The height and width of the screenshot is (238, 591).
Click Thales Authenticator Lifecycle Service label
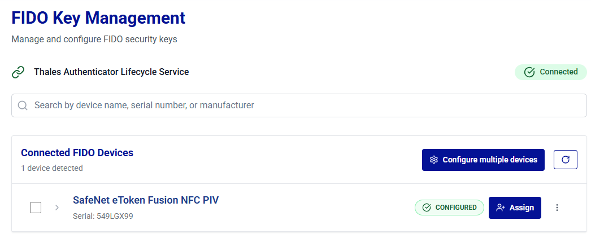tap(111, 72)
